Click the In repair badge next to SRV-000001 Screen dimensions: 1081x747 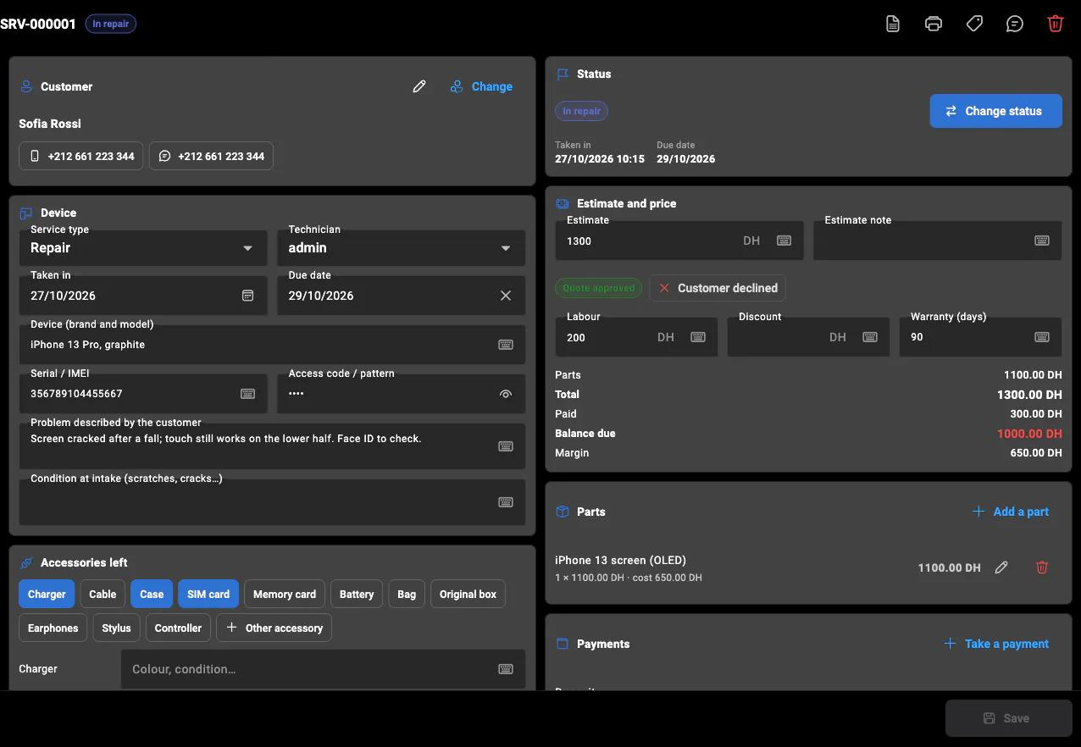[111, 24]
